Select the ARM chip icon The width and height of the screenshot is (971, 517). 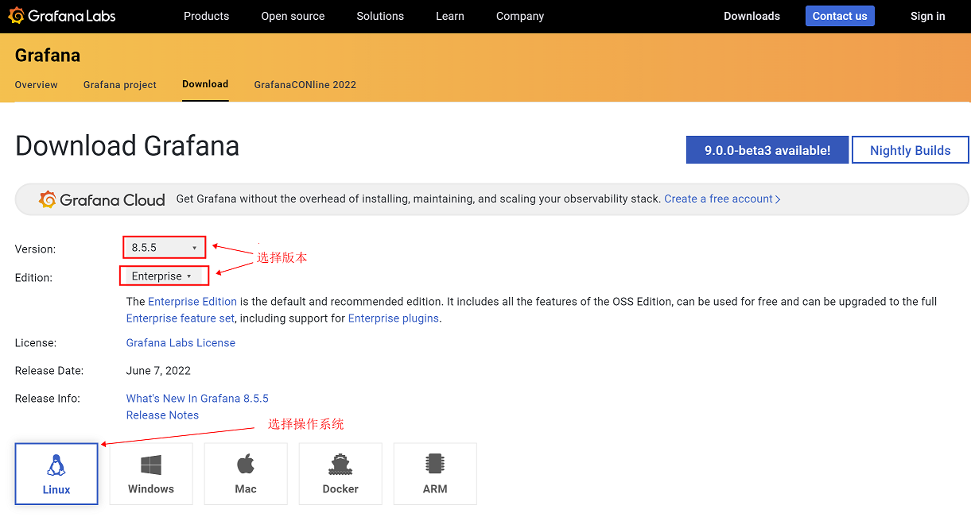click(435, 464)
